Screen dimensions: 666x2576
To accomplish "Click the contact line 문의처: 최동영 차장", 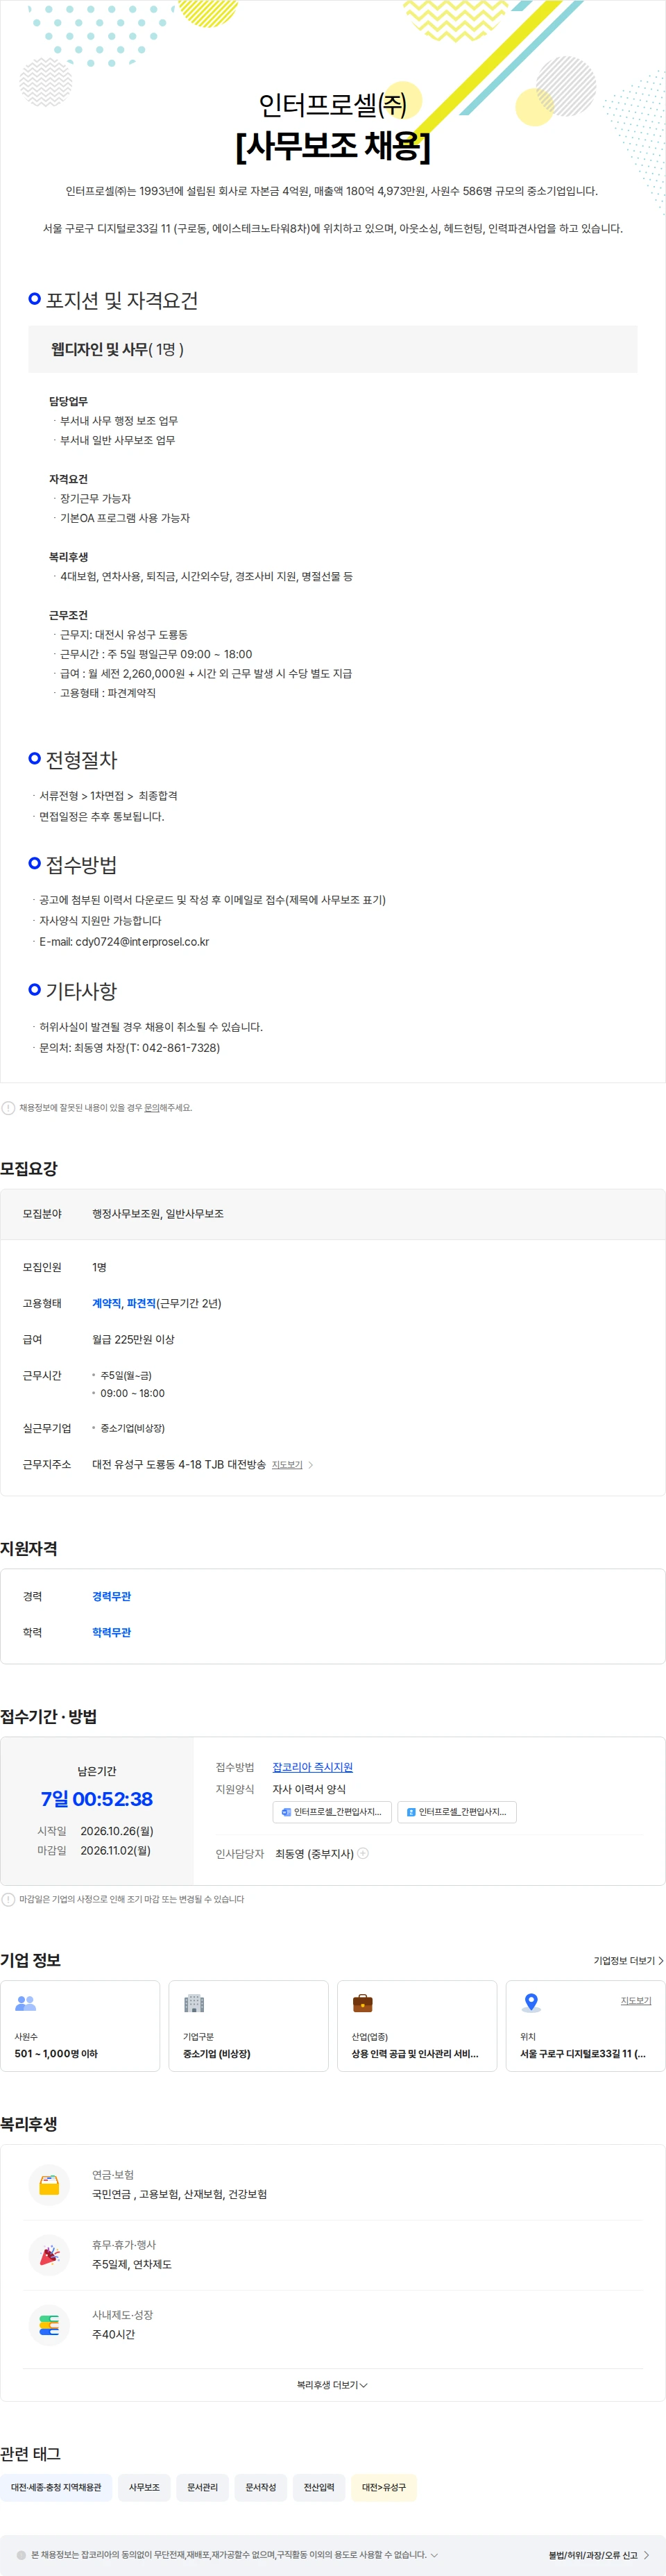I will pyautogui.click(x=130, y=1047).
